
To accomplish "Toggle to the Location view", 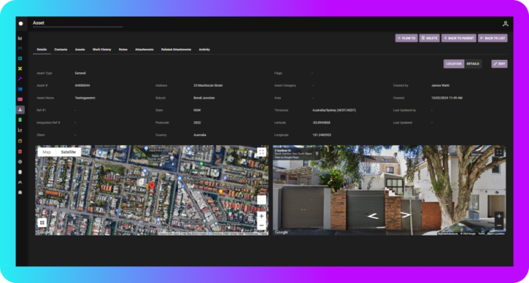I will pyautogui.click(x=453, y=63).
